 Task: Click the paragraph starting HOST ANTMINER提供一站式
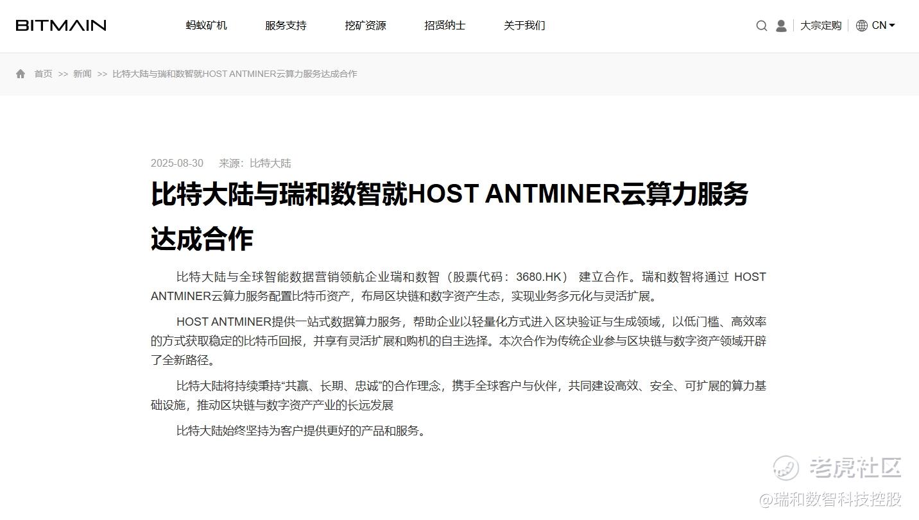click(x=458, y=340)
